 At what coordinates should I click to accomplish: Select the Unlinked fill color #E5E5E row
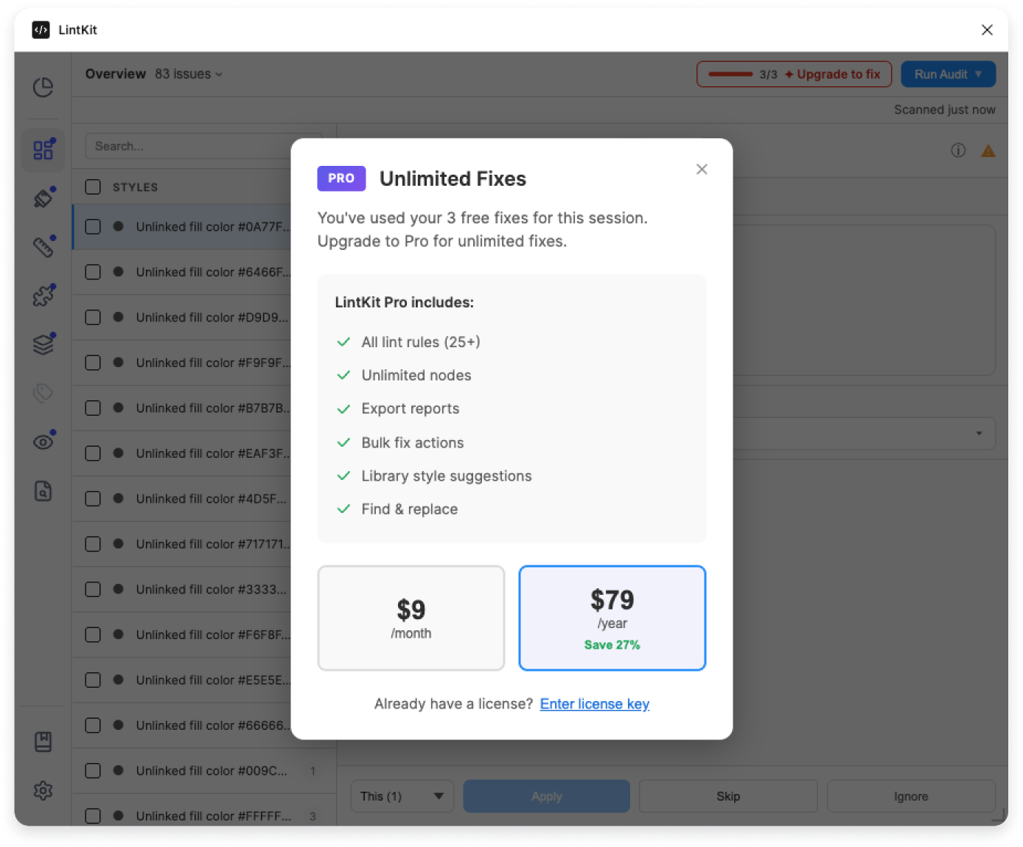[204, 680]
